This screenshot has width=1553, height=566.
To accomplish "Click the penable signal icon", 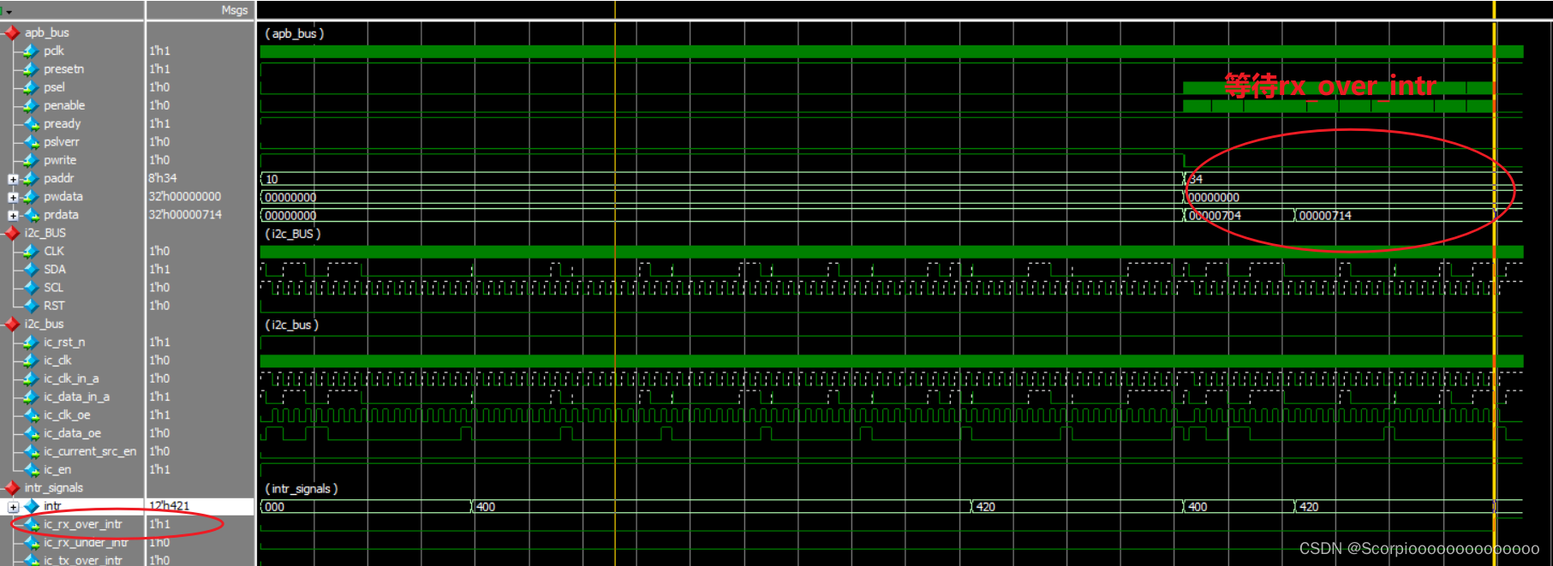I will point(31,105).
